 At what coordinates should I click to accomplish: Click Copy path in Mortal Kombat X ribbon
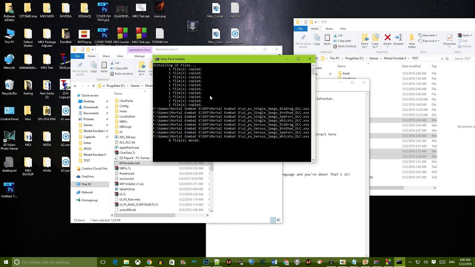point(119,68)
